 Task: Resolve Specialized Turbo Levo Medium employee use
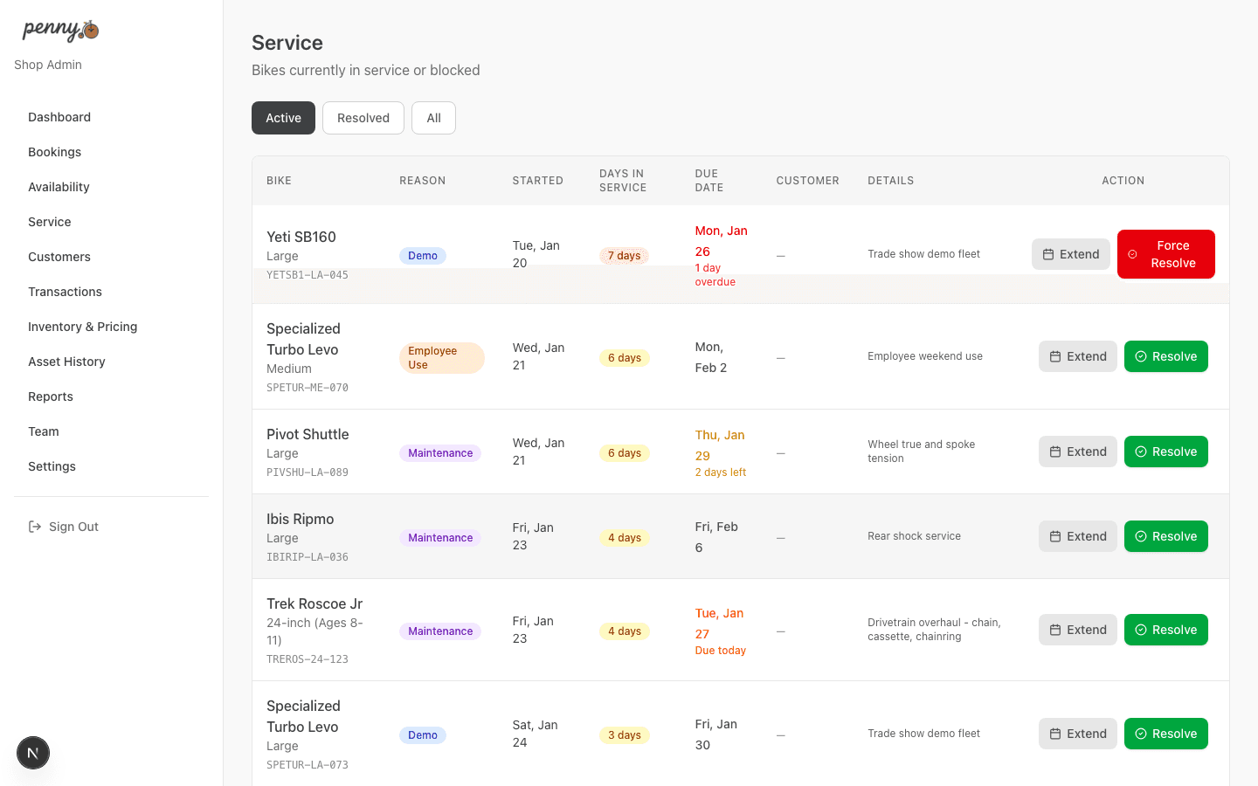pos(1165,356)
